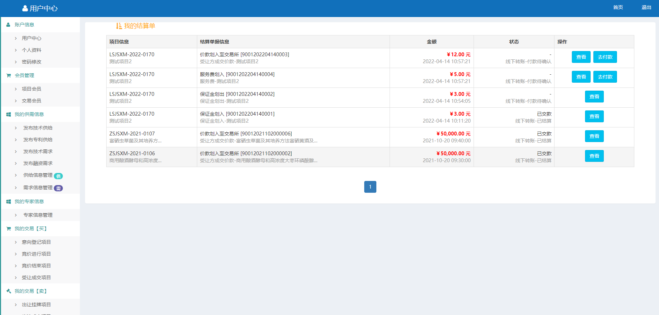The width and height of the screenshot is (659, 315).
Task: Click 查看 for 服务费划入 ¥5.00 row
Action: tap(581, 77)
